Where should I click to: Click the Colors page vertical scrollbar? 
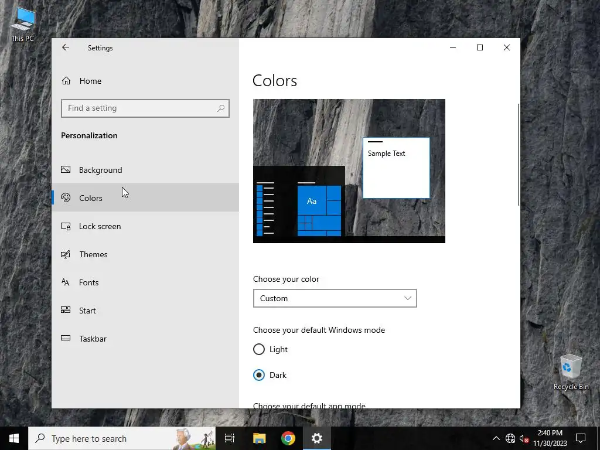pyautogui.click(x=519, y=154)
